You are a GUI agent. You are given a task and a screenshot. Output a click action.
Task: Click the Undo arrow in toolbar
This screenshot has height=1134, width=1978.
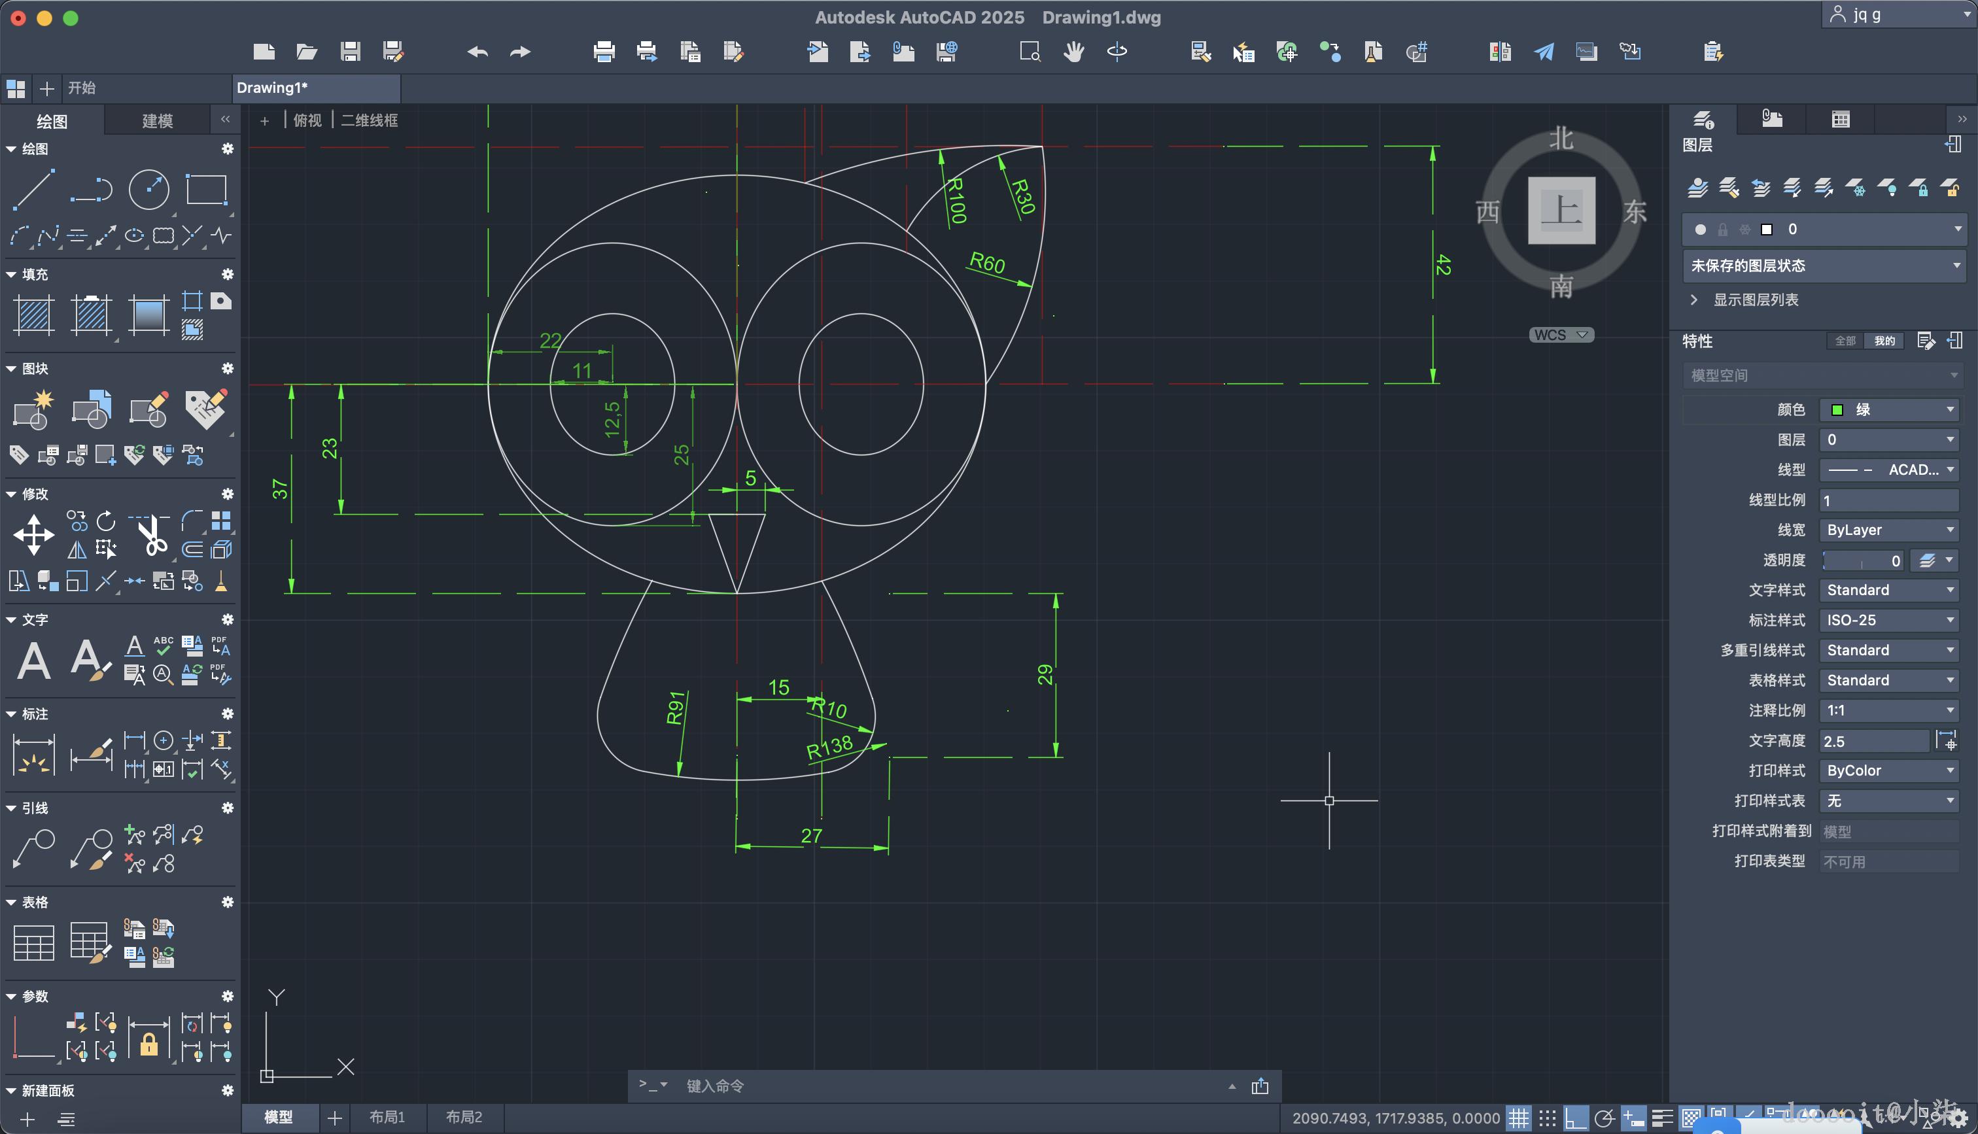coord(477,52)
